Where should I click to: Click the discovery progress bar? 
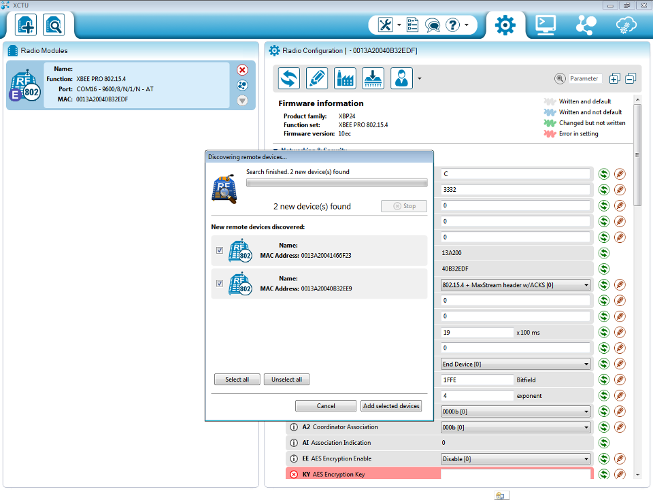pos(337,183)
